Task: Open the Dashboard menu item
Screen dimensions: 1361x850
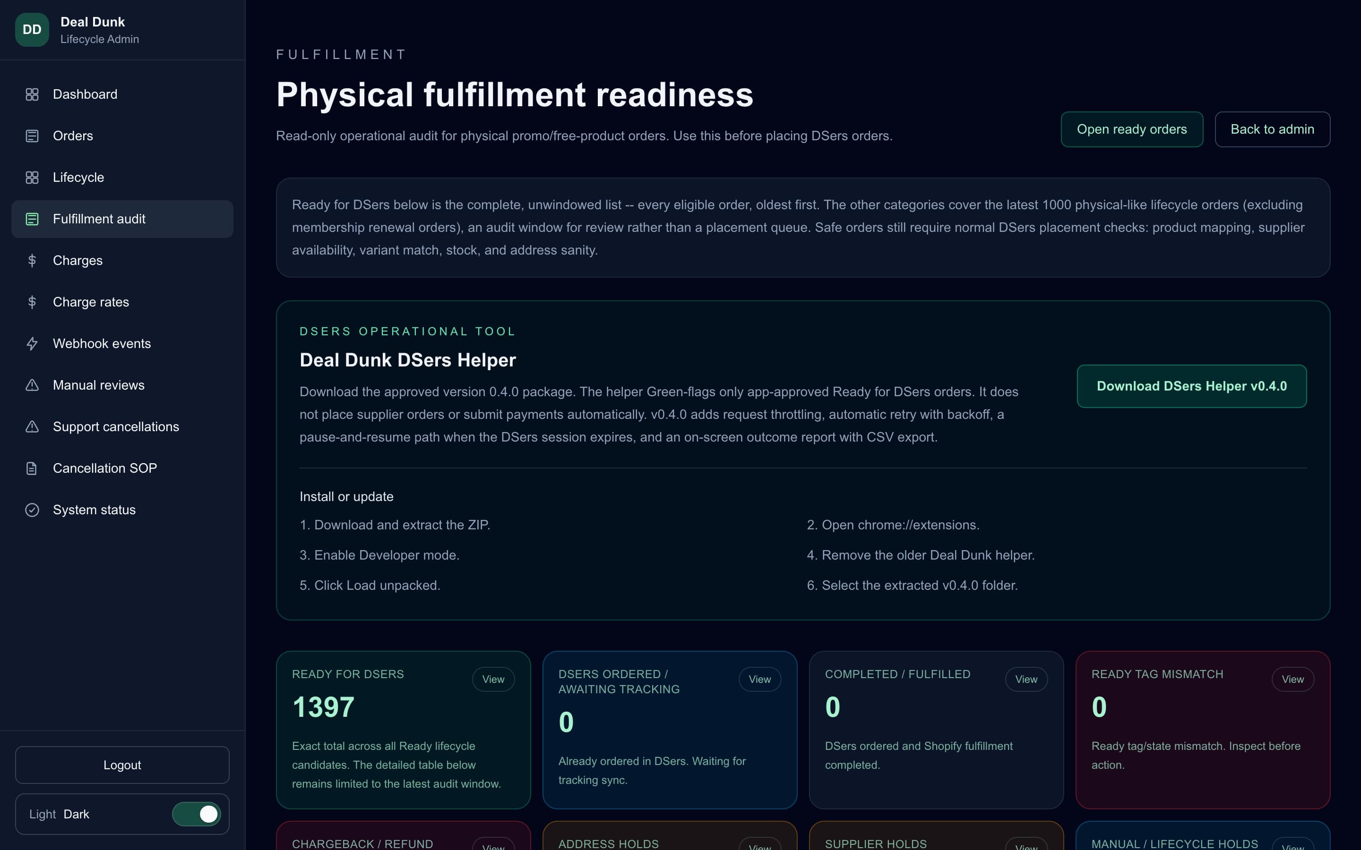Action: [122, 94]
